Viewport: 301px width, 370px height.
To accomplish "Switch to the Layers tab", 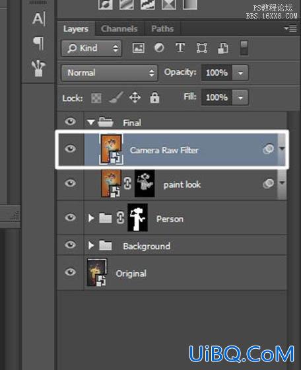I will [76, 29].
